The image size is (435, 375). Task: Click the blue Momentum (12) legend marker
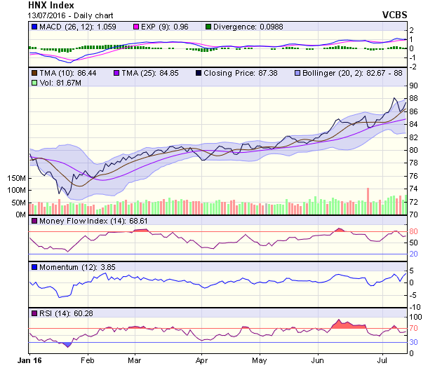point(34,268)
